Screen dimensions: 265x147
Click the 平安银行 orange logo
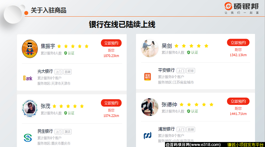point(147,76)
